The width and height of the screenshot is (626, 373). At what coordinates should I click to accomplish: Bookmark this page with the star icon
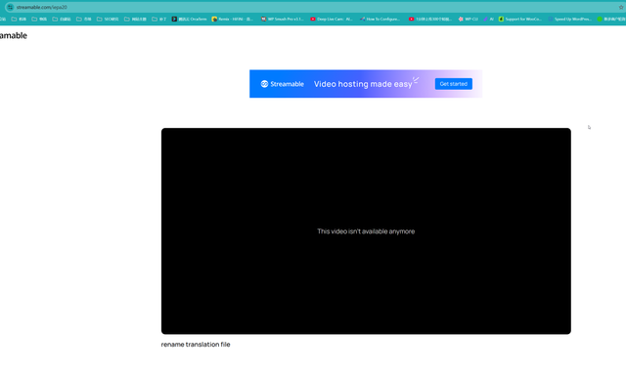(x=621, y=7)
